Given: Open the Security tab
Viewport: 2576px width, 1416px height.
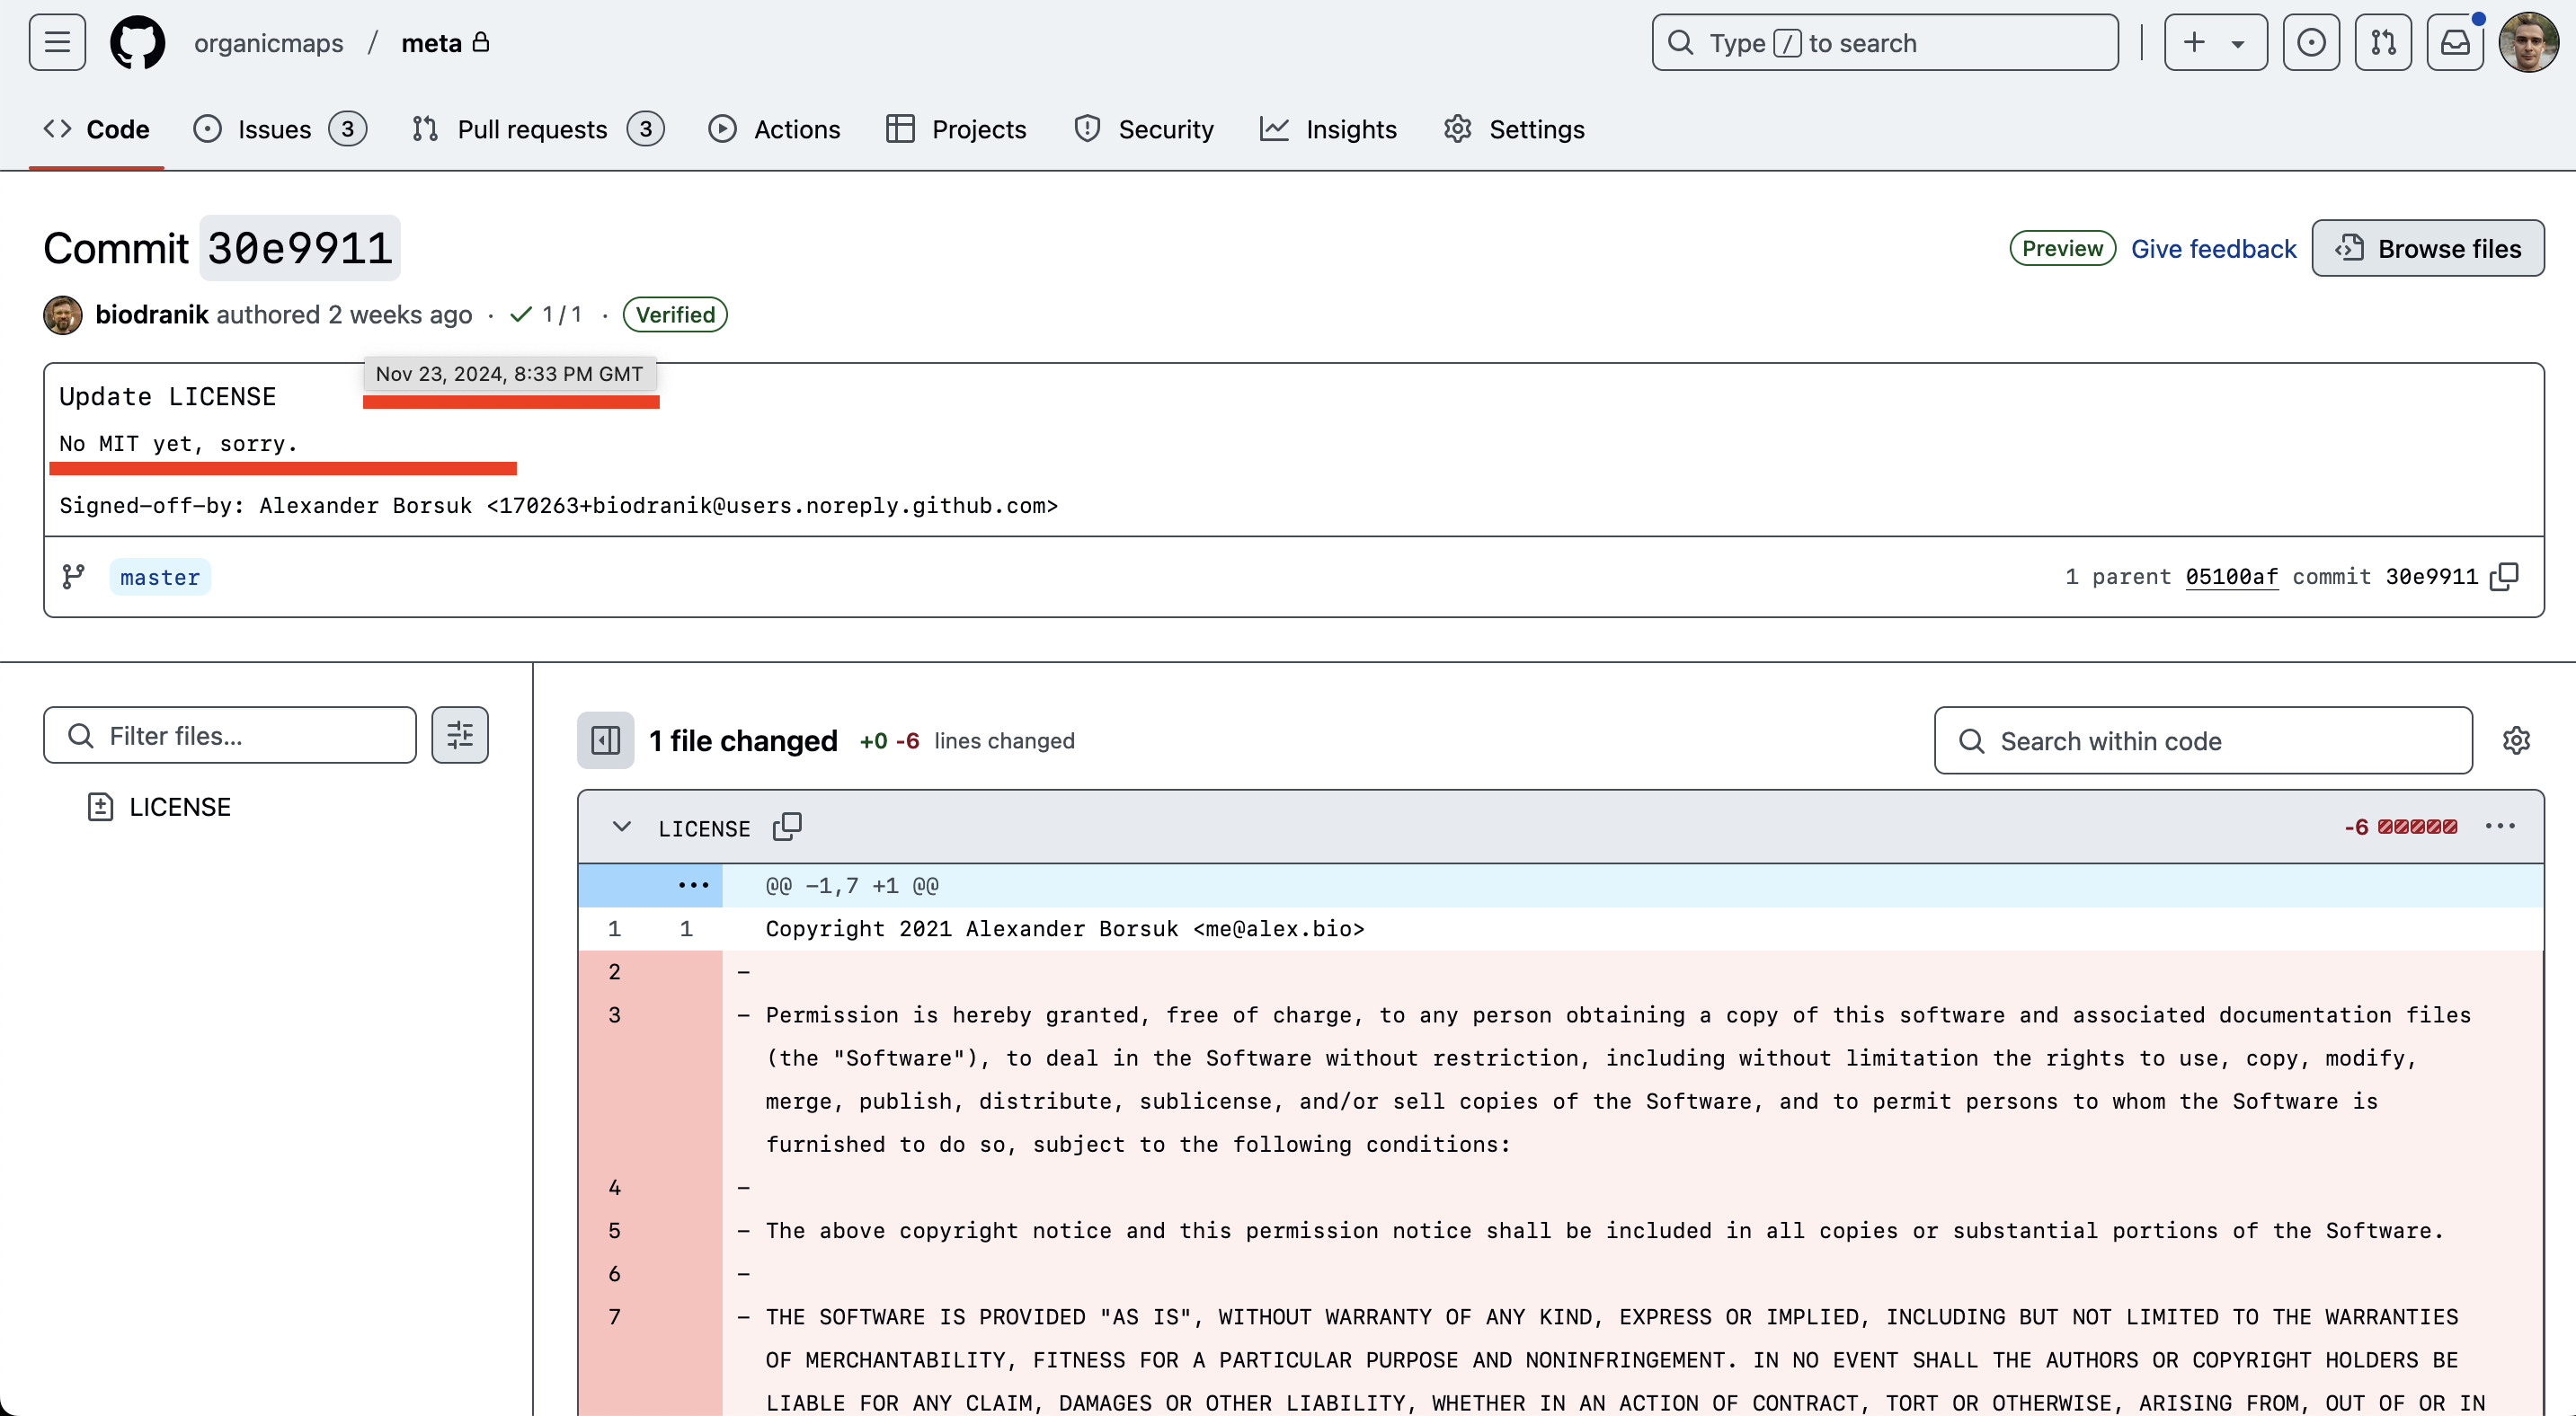Looking at the screenshot, I should click(x=1143, y=128).
